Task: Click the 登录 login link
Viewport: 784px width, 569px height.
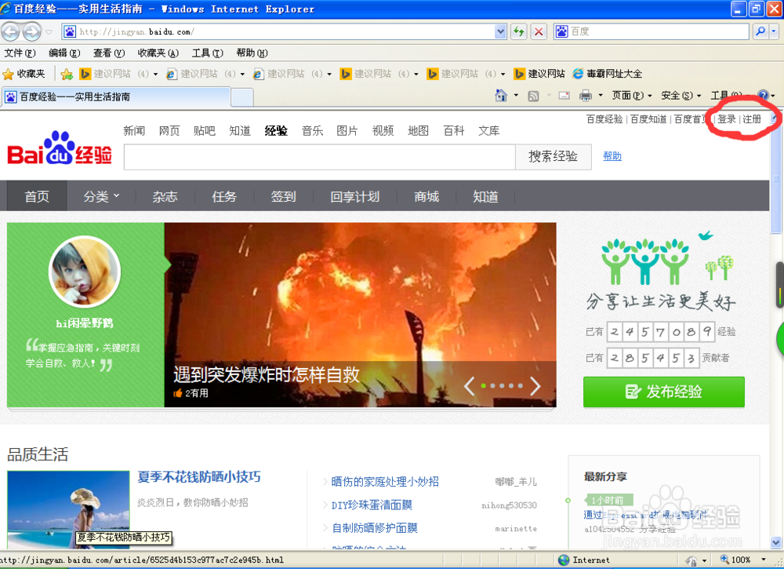Action: pos(727,119)
